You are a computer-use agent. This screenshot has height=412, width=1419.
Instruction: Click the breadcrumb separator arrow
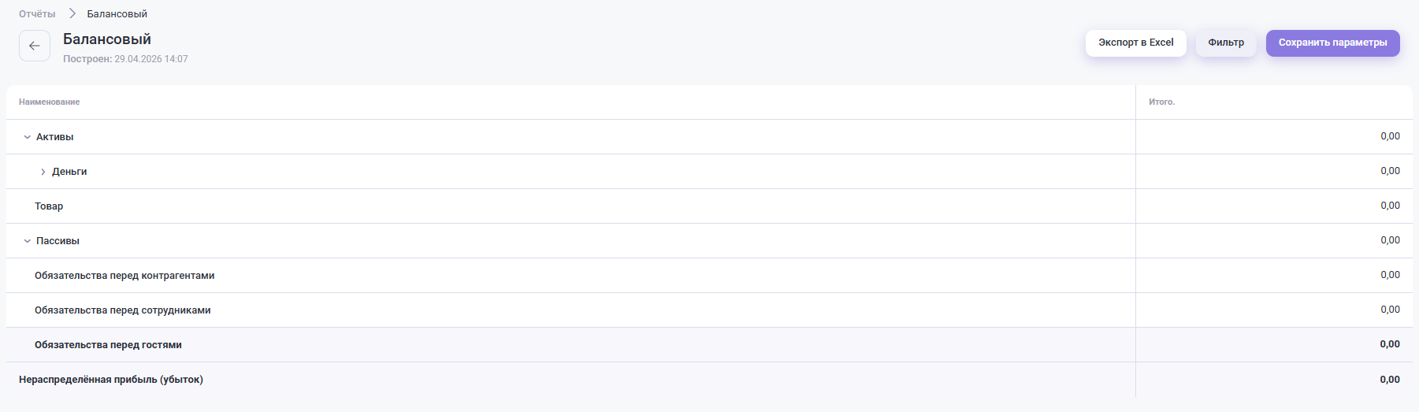pos(72,14)
